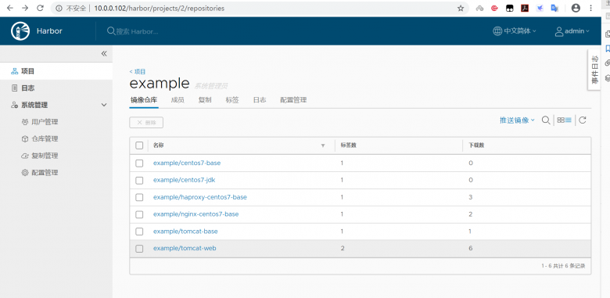Switch to card view layout icon
Viewport: 610px width, 298px height.
point(561,120)
